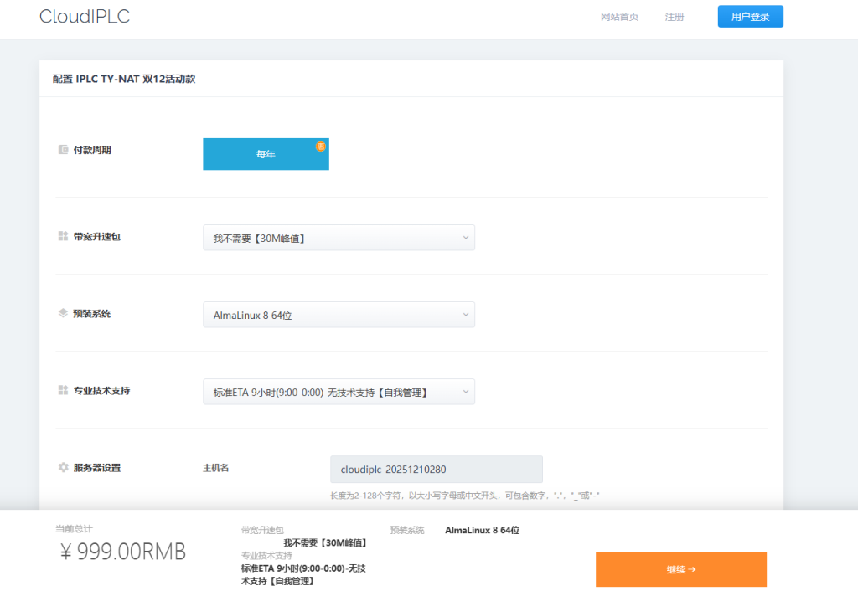Expand the 预装系统 dropdown showing AlmaLinux 8 64位

pos(339,315)
